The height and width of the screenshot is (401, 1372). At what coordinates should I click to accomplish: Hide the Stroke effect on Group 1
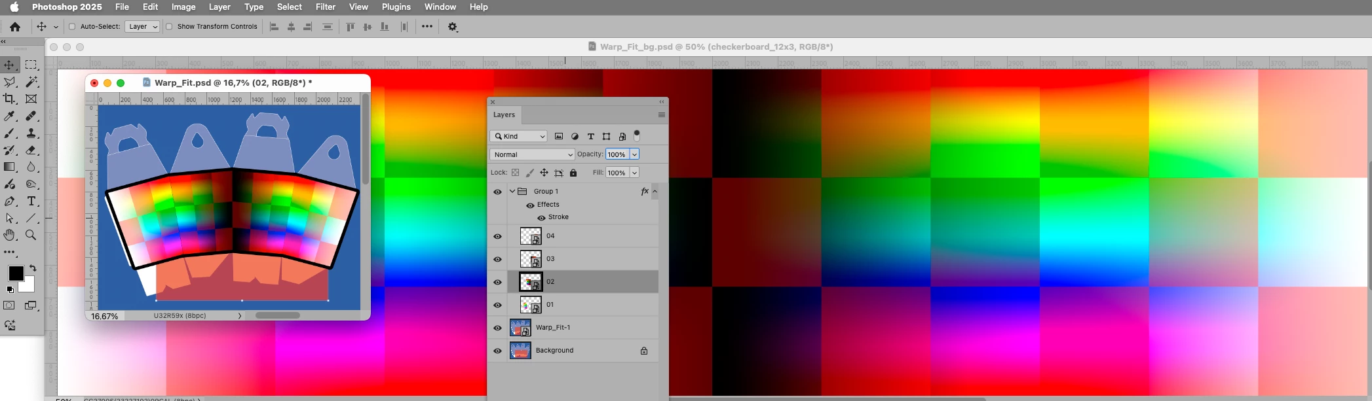click(541, 218)
